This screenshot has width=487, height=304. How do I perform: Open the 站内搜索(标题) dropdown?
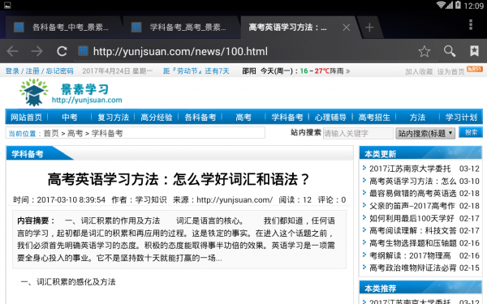tap(425, 134)
